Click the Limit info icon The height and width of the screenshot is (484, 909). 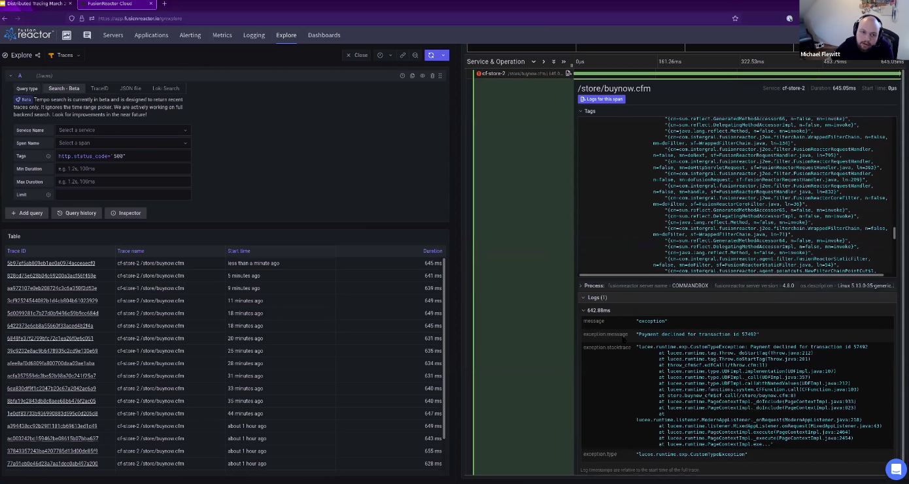point(48,195)
